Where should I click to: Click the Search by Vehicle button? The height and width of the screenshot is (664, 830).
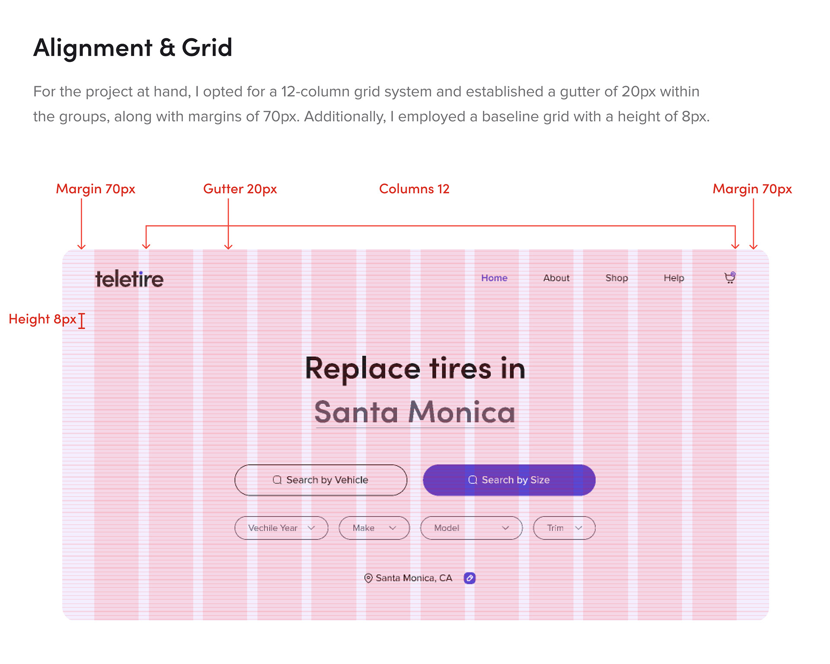pyautogui.click(x=321, y=480)
